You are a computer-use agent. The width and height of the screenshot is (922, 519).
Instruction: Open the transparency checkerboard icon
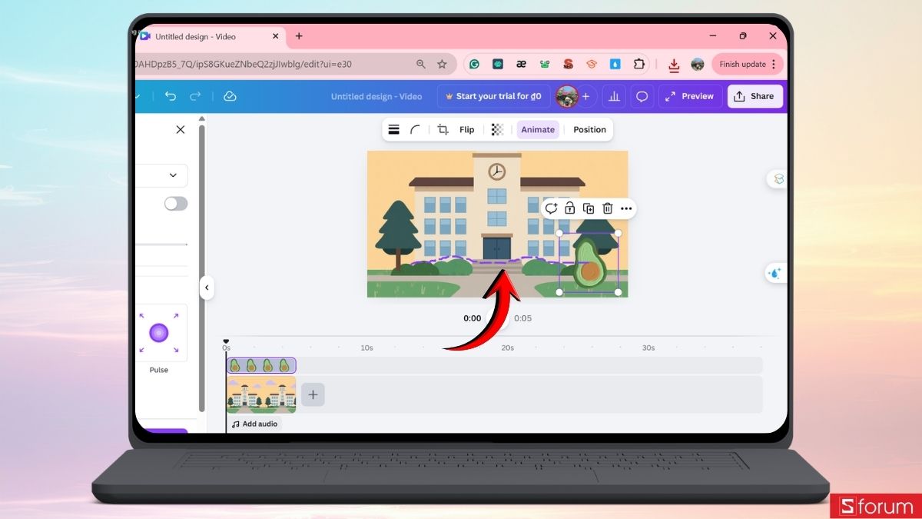tap(497, 130)
